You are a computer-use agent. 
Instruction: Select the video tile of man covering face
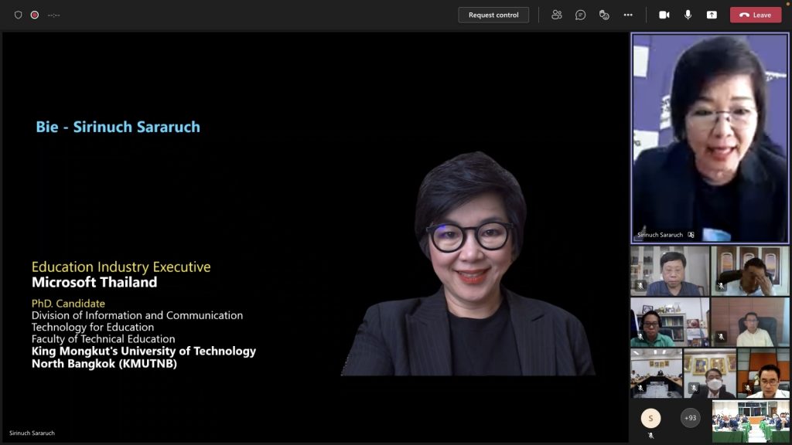pos(750,270)
